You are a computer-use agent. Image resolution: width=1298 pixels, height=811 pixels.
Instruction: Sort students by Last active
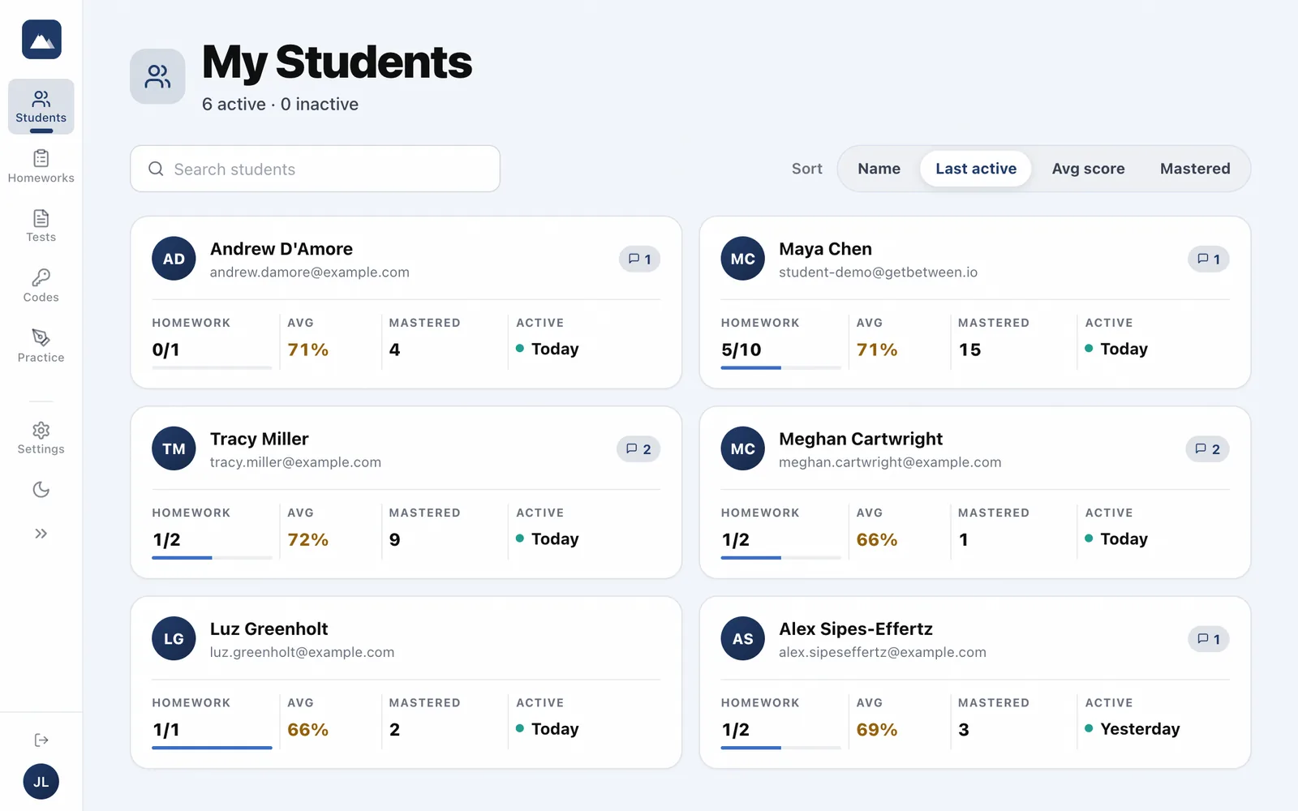[976, 169]
